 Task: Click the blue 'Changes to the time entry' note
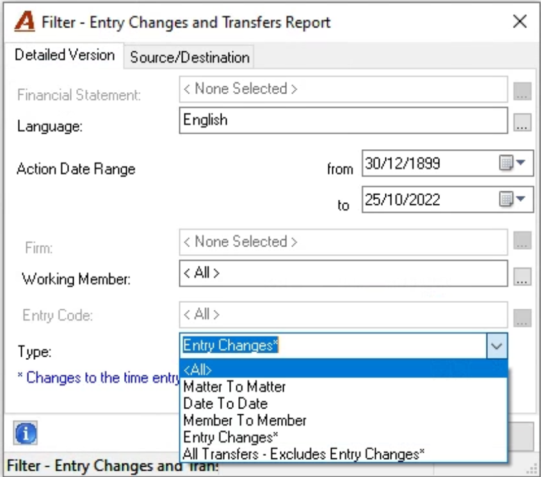click(x=99, y=377)
